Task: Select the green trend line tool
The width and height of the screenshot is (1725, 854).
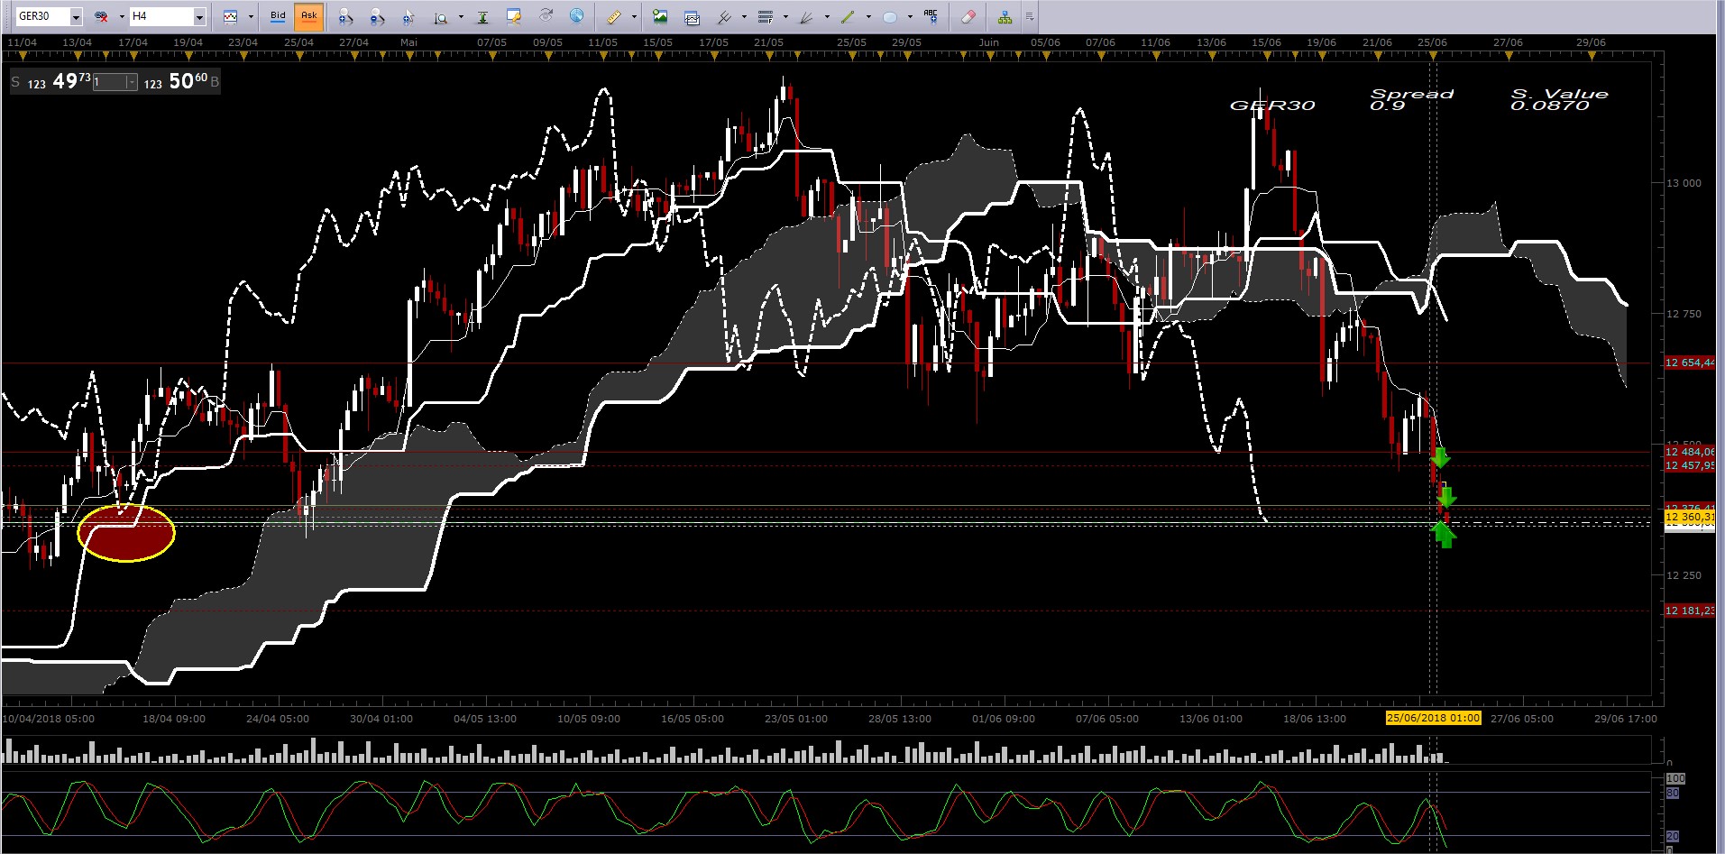Action: [848, 16]
